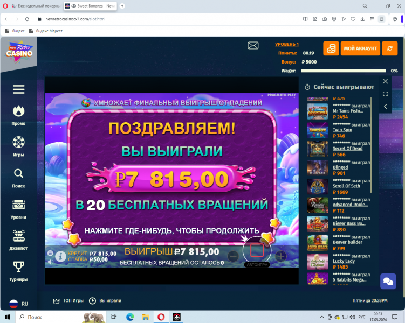Viewport: 405px width, 323px height.
Task: Open the Джекпот diamond icon
Action: 18,236
